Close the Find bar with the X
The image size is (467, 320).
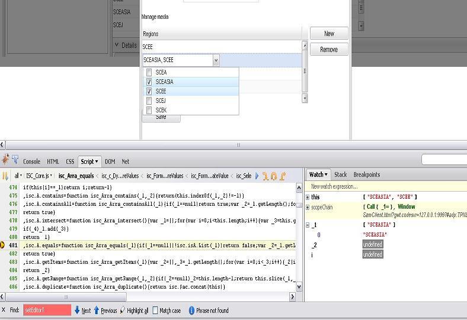tap(4, 310)
